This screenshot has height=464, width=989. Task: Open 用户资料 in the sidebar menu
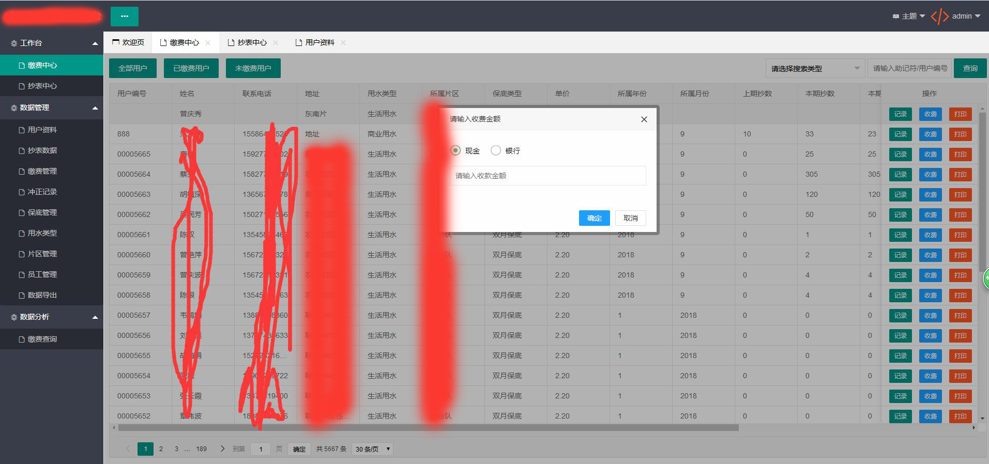pos(42,130)
